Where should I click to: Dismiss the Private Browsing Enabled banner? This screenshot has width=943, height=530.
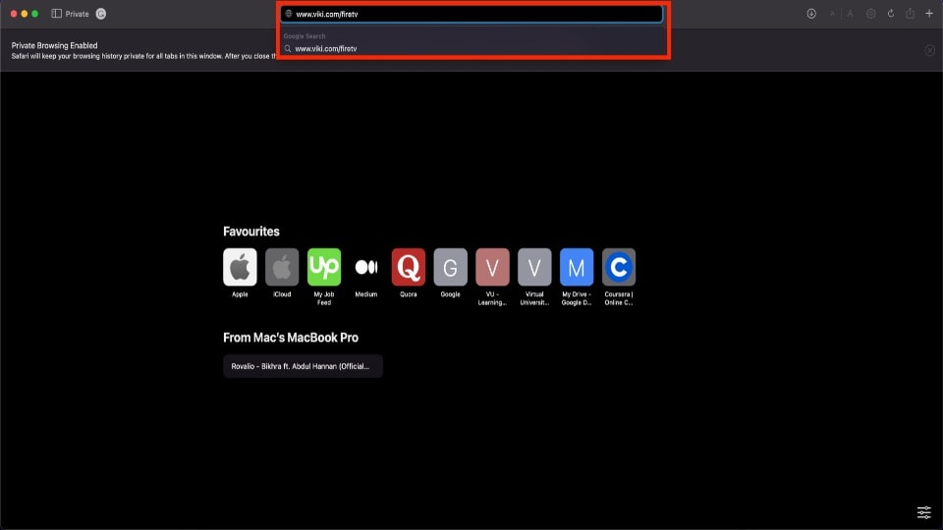[x=930, y=50]
